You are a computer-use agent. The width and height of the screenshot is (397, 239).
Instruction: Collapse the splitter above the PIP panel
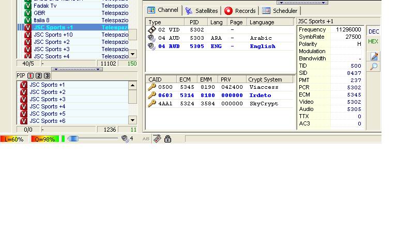(x=77, y=69)
